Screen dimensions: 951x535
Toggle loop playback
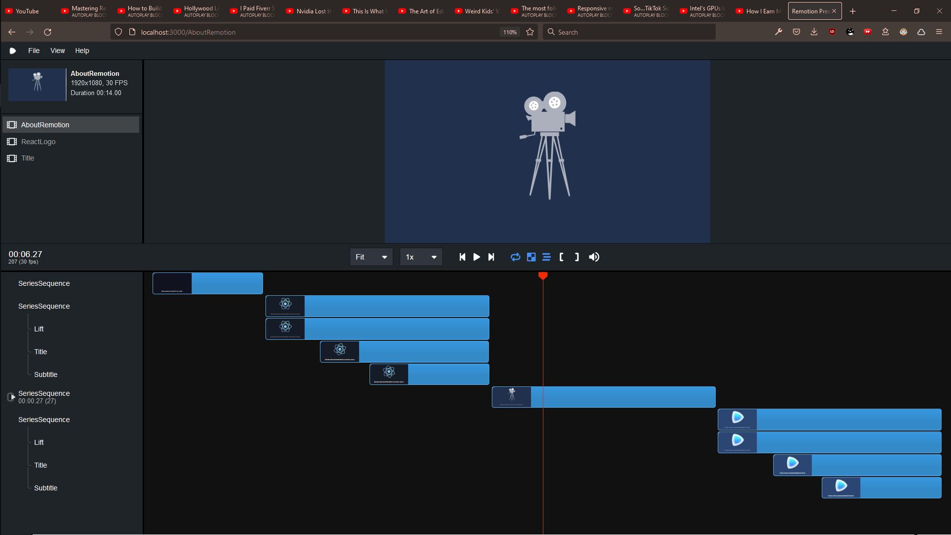[x=516, y=257]
